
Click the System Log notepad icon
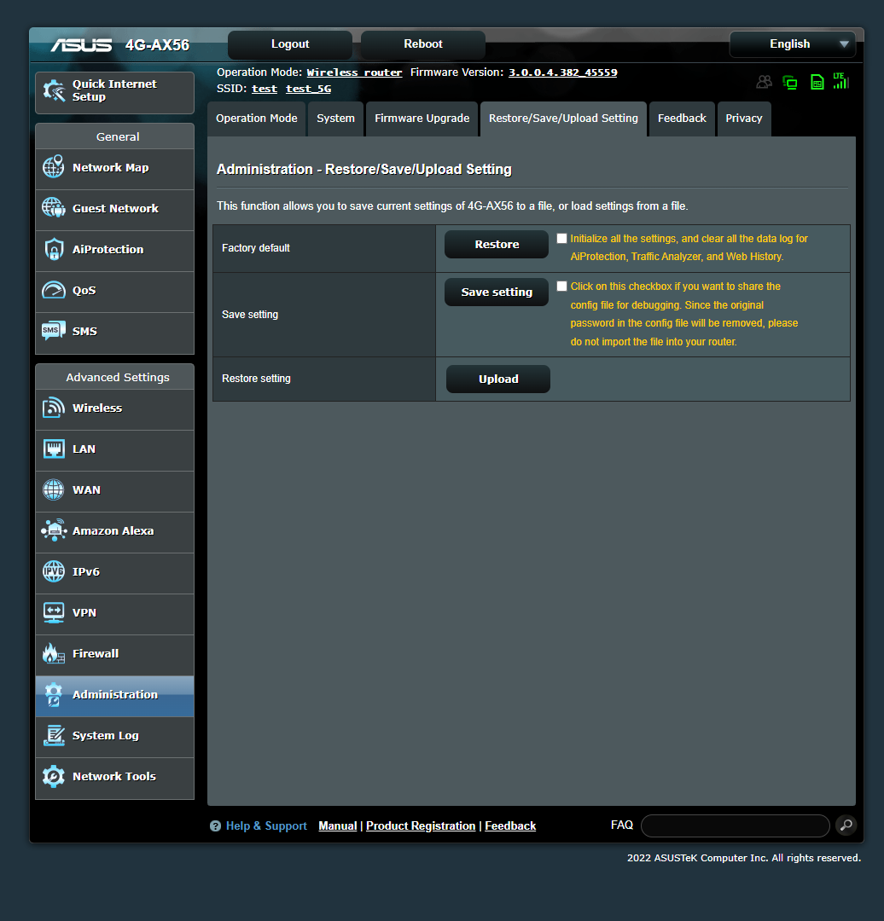coord(54,735)
